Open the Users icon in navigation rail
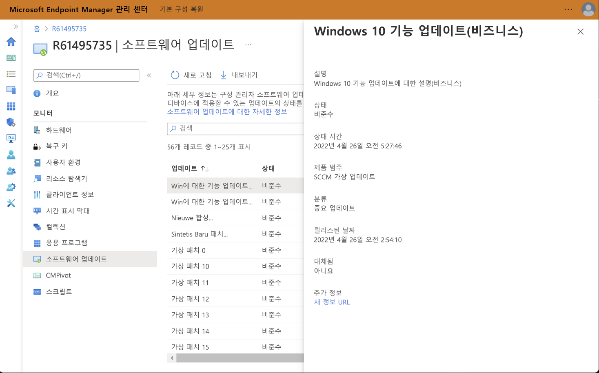The image size is (599, 373). point(11,155)
